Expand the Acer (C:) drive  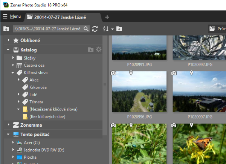[13, 143]
